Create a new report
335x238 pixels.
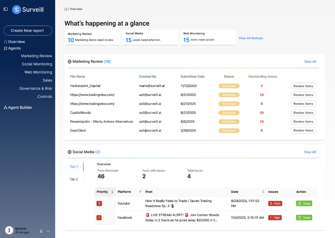pos(28,30)
